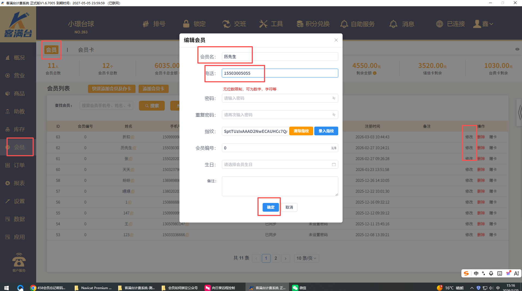Toggle password visibility in 密码 field
Viewport: 522px width, 291px height.
coord(334,98)
